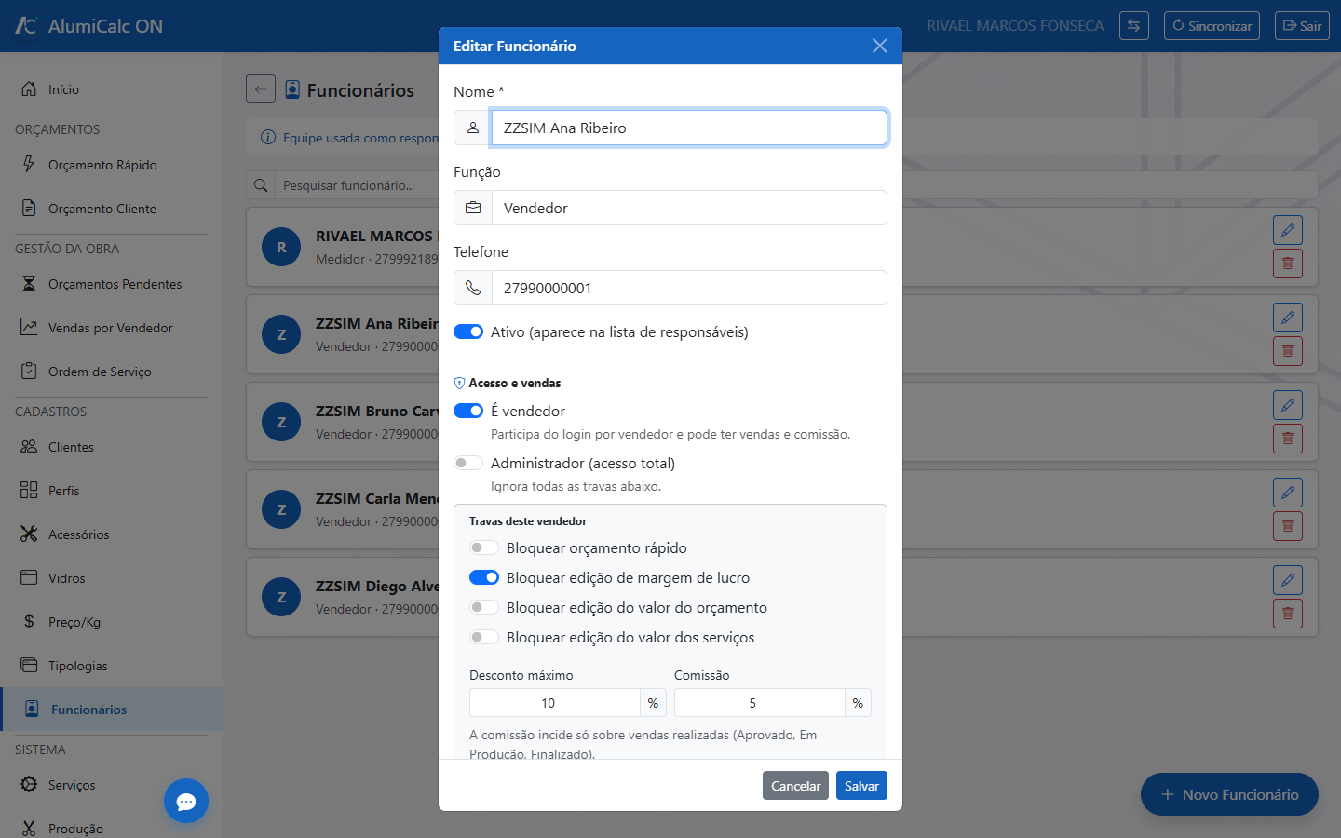This screenshot has width=1341, height=838.
Task: Open Ordem de Serviço page
Action: (x=112, y=372)
